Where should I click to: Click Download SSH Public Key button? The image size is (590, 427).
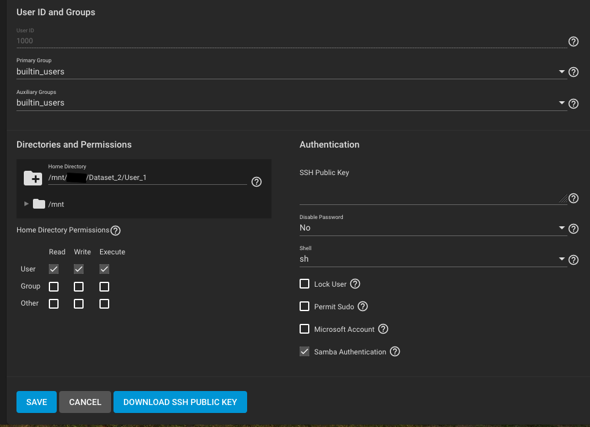coord(180,402)
